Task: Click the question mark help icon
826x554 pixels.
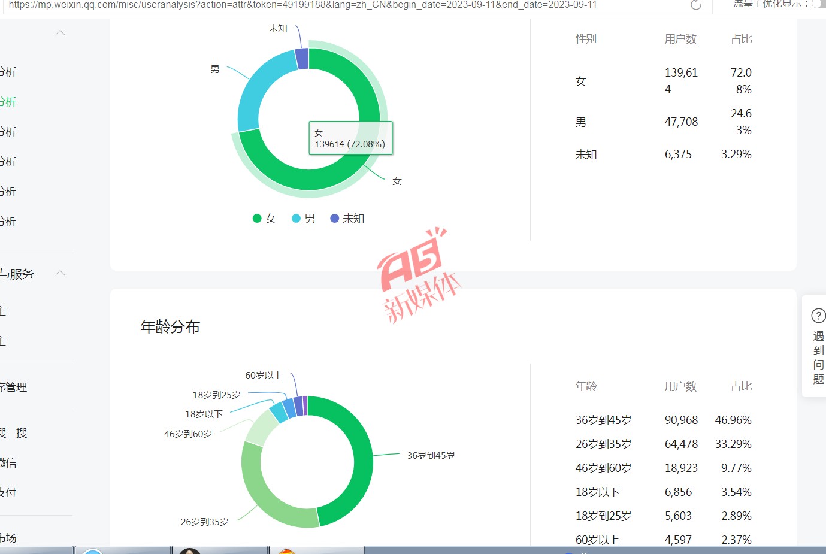Action: pos(818,316)
